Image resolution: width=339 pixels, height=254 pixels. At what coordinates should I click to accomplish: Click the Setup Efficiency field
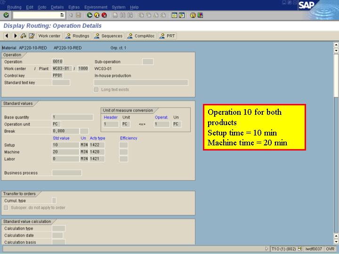(x=123, y=145)
